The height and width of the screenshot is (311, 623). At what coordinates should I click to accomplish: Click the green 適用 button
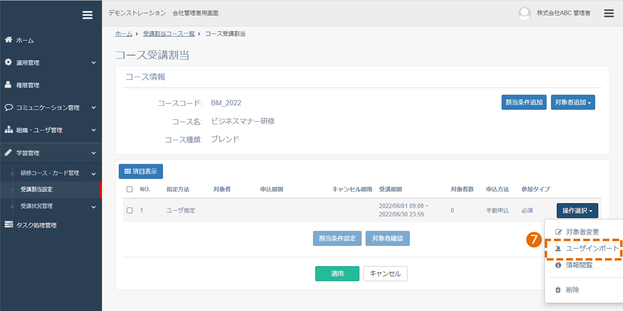[x=337, y=274]
